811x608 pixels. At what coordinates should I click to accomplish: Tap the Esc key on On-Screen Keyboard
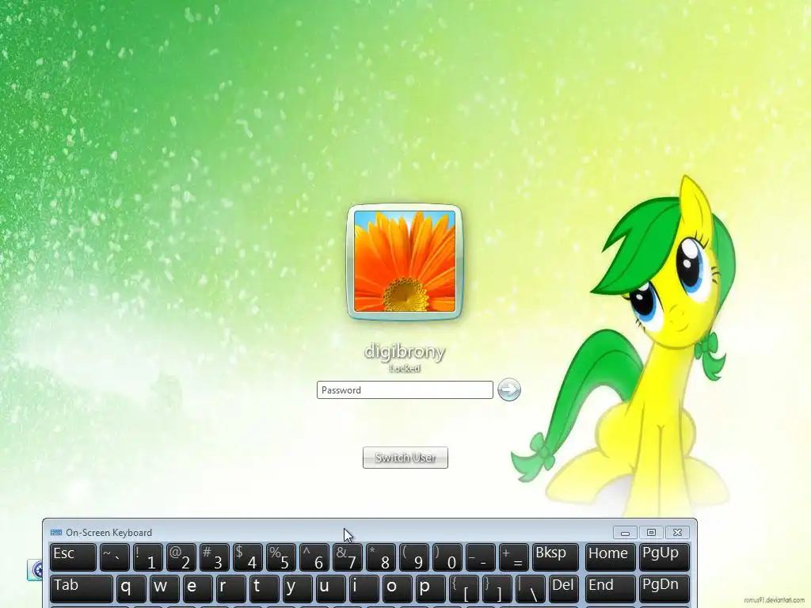[x=73, y=557]
